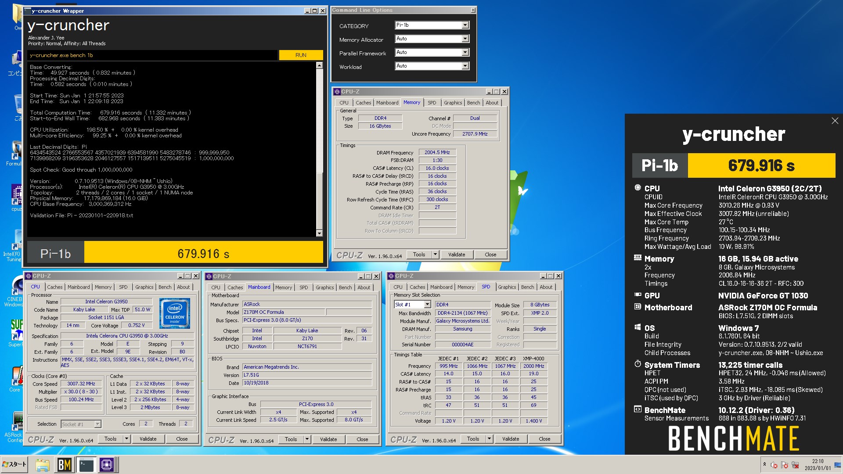Click scroll up arrow in y-cruncher output

[x=319, y=65]
